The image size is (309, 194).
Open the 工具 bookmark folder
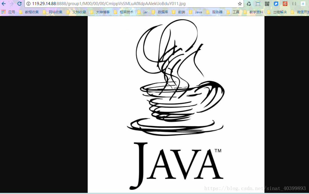click(233, 12)
